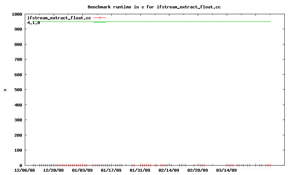
Task: Click the 02/28/09 x-axis date label
Action: pos(197,170)
